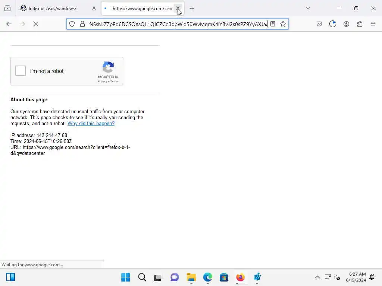Viewport: 382px width, 286px height.
Task: Open the Firefox account menu
Action: [x=347, y=24]
